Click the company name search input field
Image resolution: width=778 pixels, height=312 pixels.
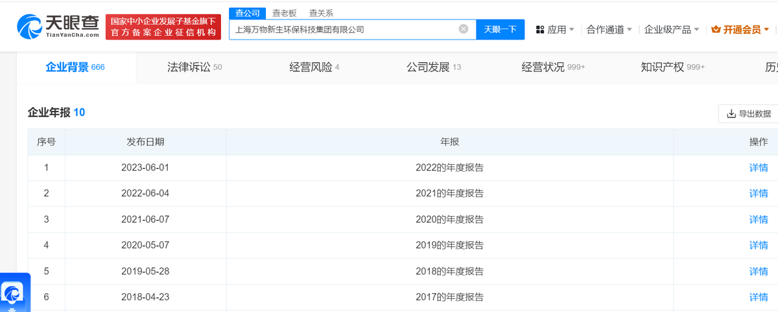344,29
